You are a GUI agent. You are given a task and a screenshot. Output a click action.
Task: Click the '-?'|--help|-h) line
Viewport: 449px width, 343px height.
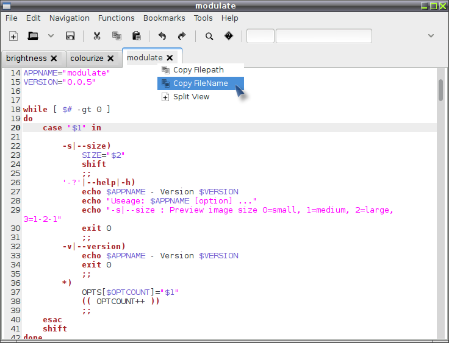click(99, 183)
